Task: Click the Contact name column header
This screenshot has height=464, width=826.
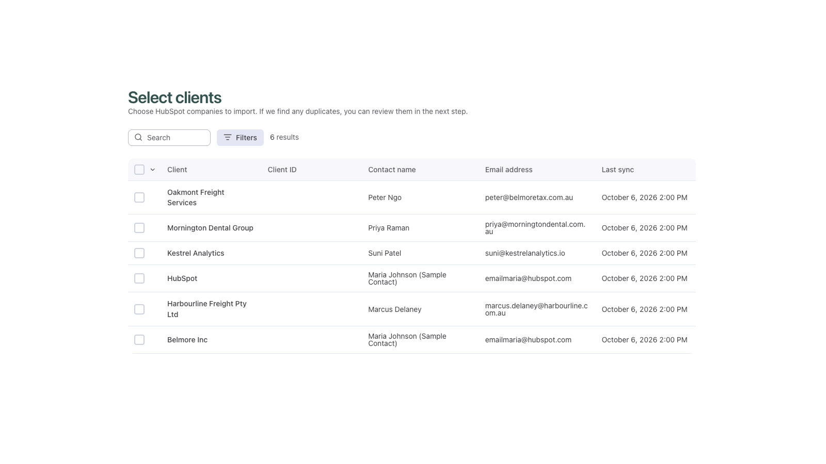Action: point(392,170)
